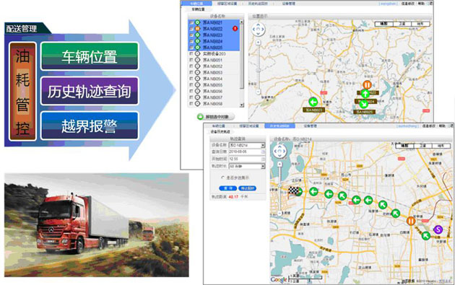Click the unlock selected objects button

[x=216, y=117]
